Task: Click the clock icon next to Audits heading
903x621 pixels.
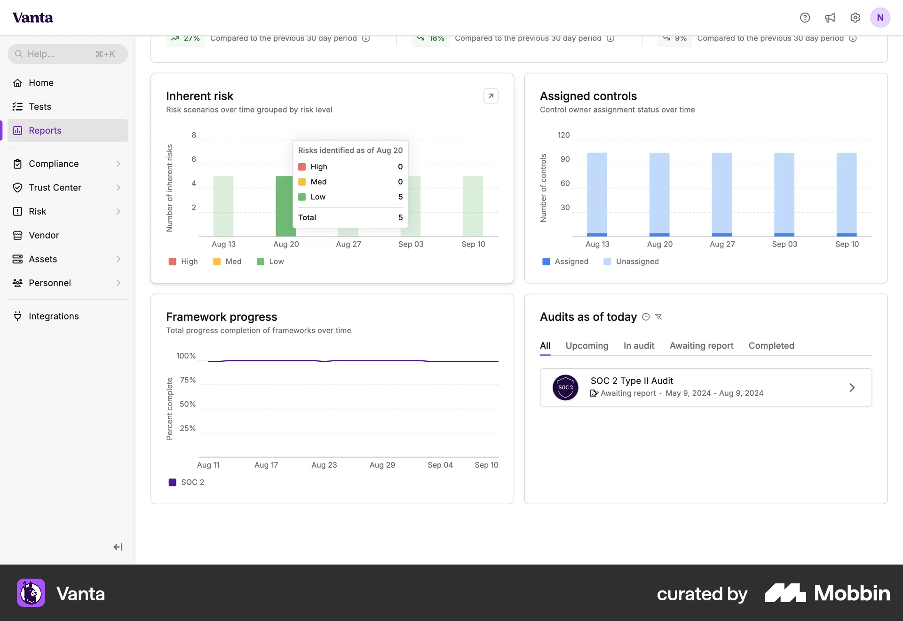Action: pos(646,317)
